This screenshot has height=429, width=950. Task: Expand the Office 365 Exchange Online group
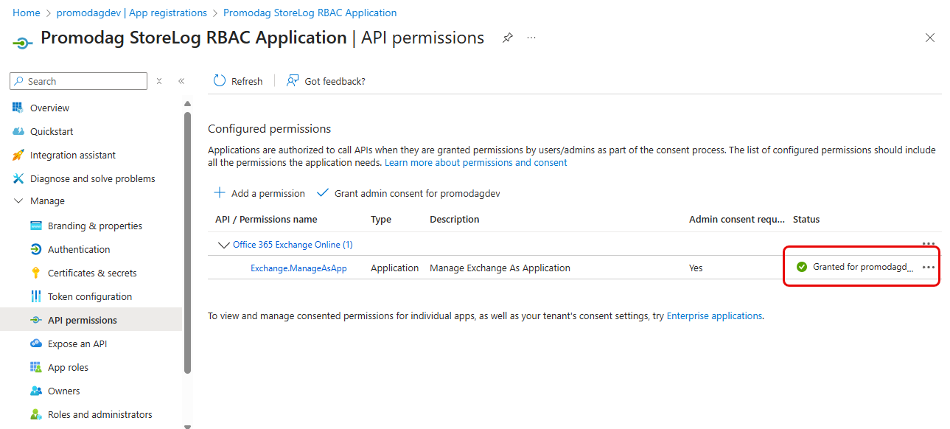click(223, 244)
